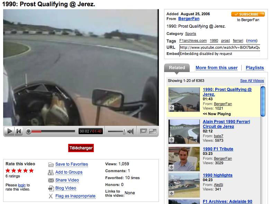Image resolution: width=270 pixels, height=204 pixels.
Task: Open Alain Prost 1990 Ferrari Circuit de Jerez
Action: [226, 124]
